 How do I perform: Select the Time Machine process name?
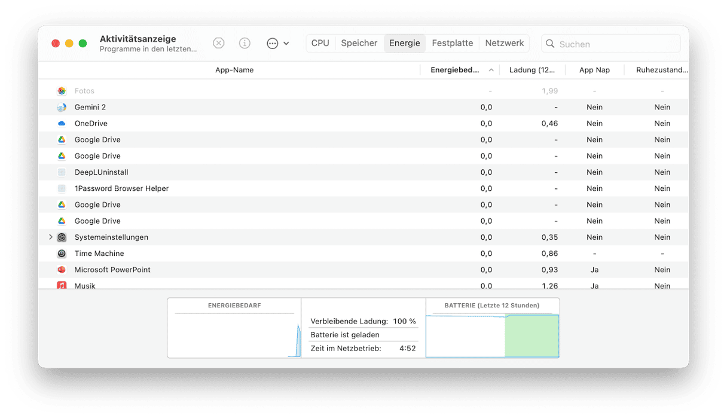tap(99, 254)
